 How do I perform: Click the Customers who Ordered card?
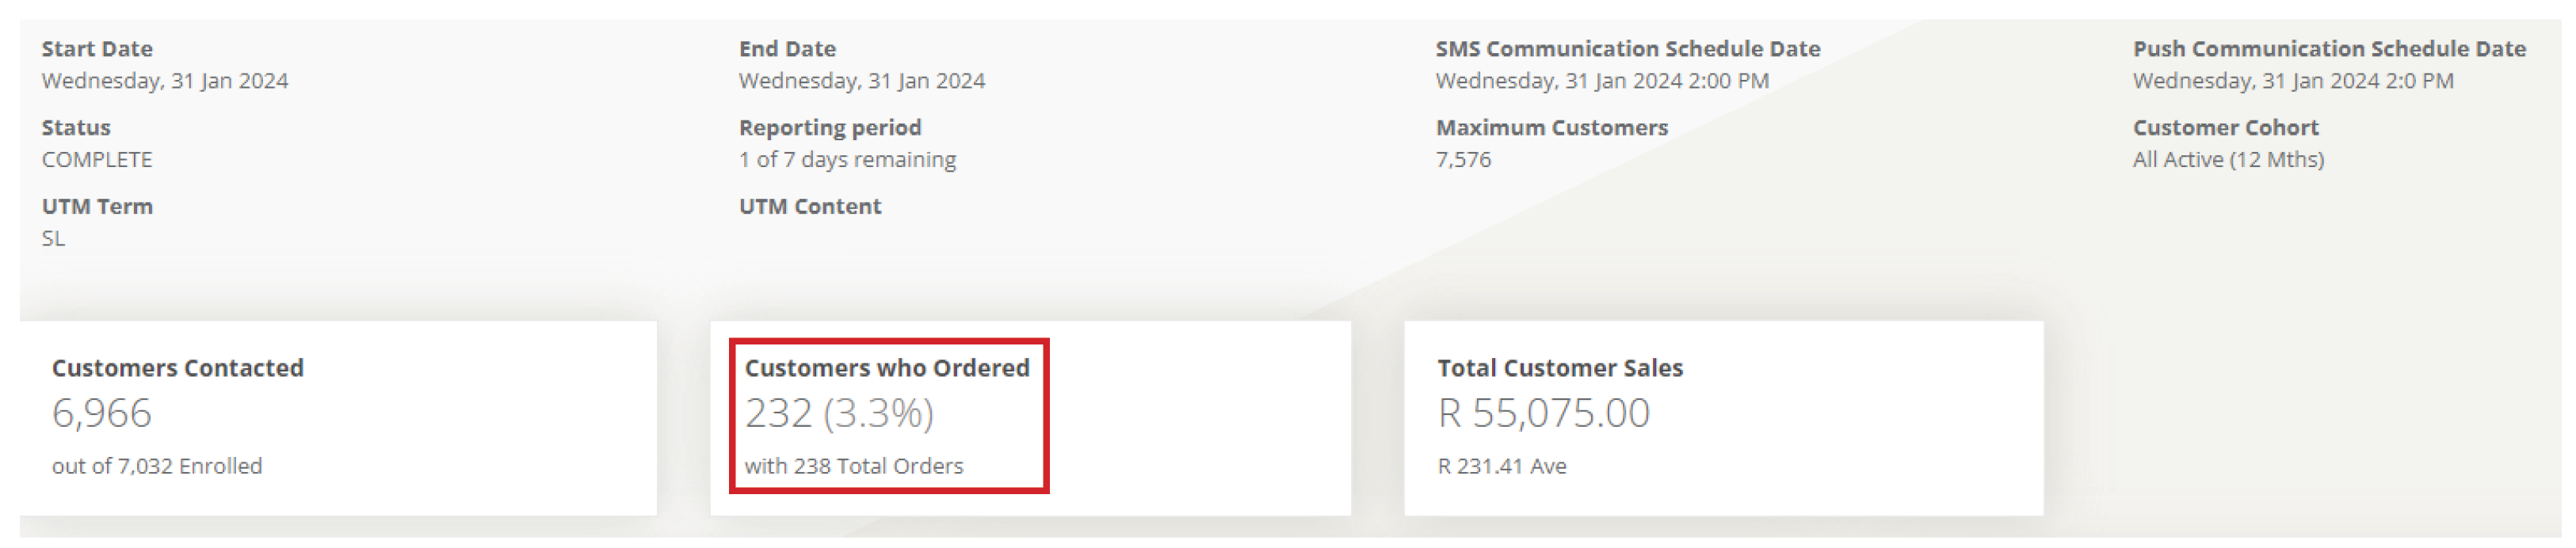tap(1030, 418)
